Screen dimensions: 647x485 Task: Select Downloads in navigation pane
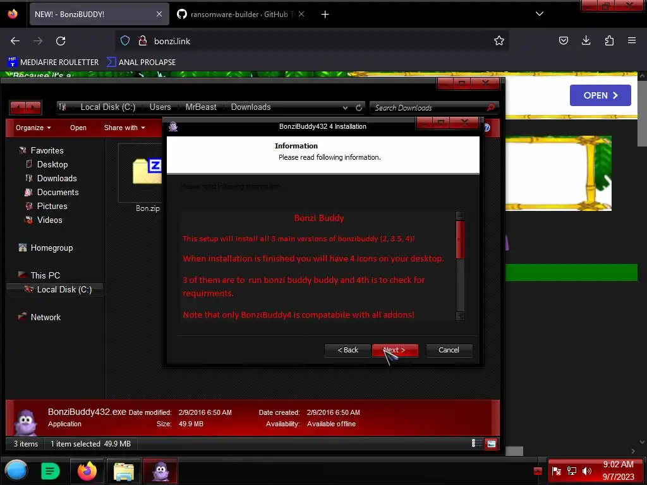click(x=56, y=178)
